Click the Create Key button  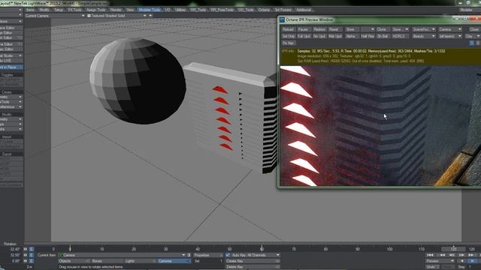pos(253,261)
